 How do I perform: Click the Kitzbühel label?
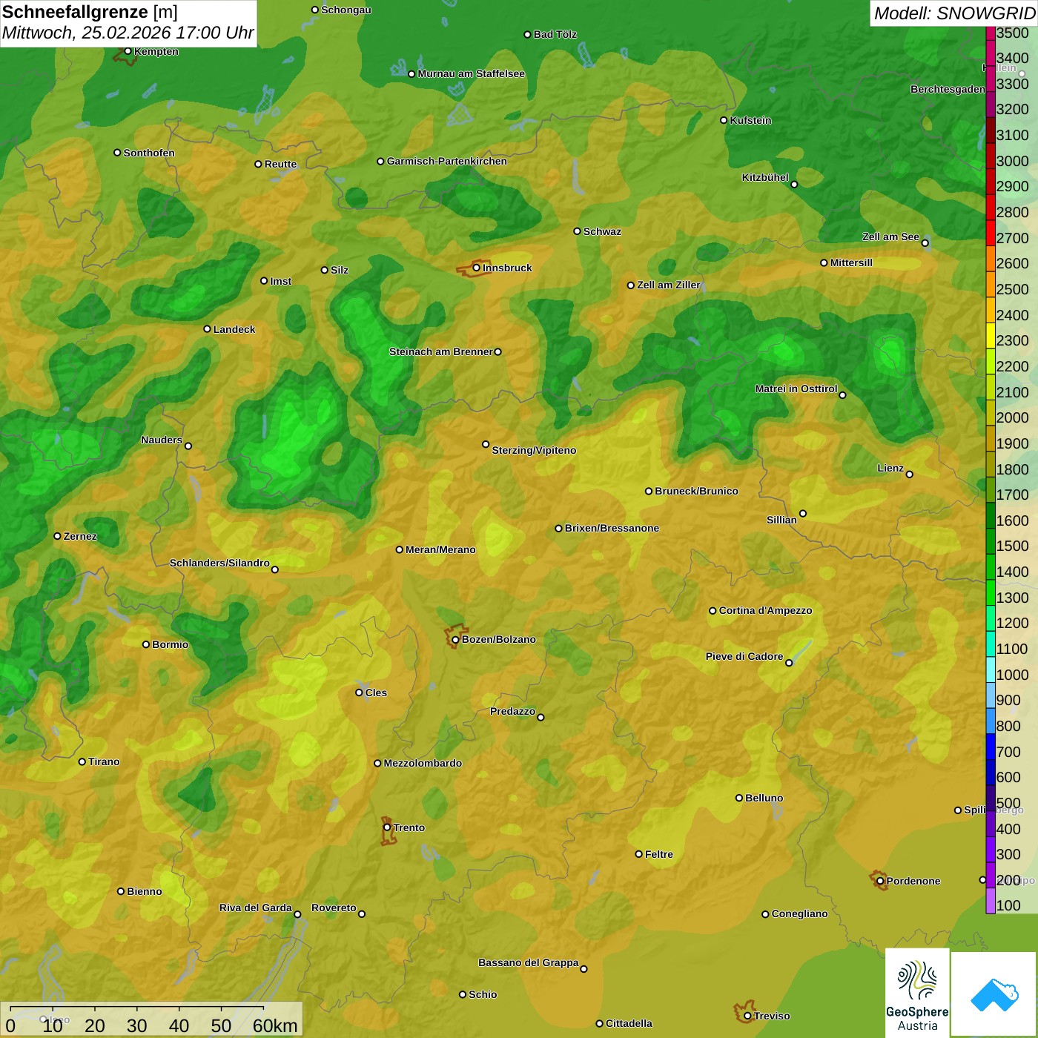[x=765, y=177]
